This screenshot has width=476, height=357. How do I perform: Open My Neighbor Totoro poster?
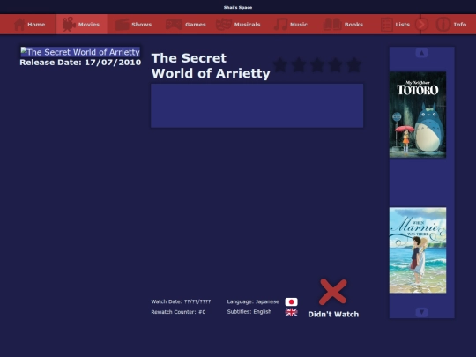(x=418, y=115)
